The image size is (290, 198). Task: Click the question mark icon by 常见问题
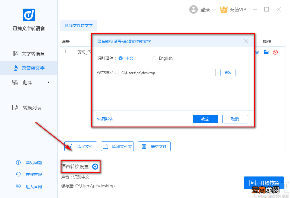coord(18,162)
